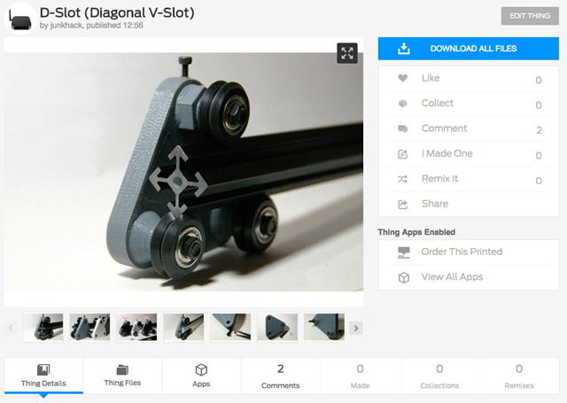Click the Comment text link
The width and height of the screenshot is (567, 403).
(444, 128)
